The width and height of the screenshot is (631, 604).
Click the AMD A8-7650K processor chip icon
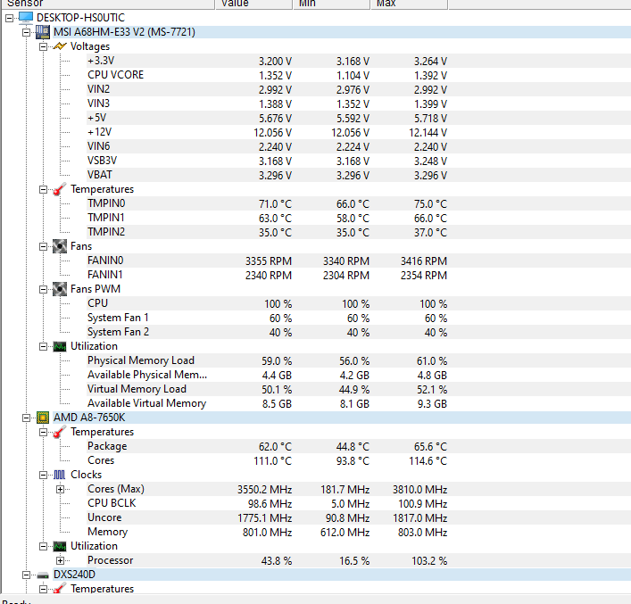(x=42, y=418)
